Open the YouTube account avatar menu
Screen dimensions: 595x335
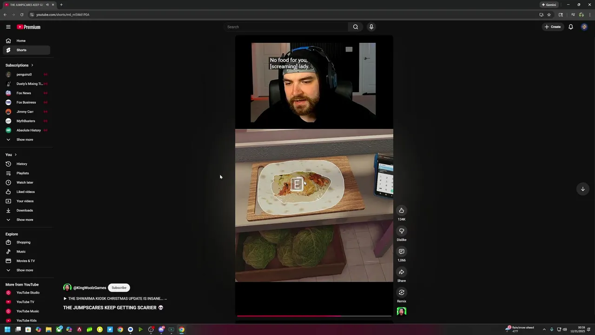(584, 27)
